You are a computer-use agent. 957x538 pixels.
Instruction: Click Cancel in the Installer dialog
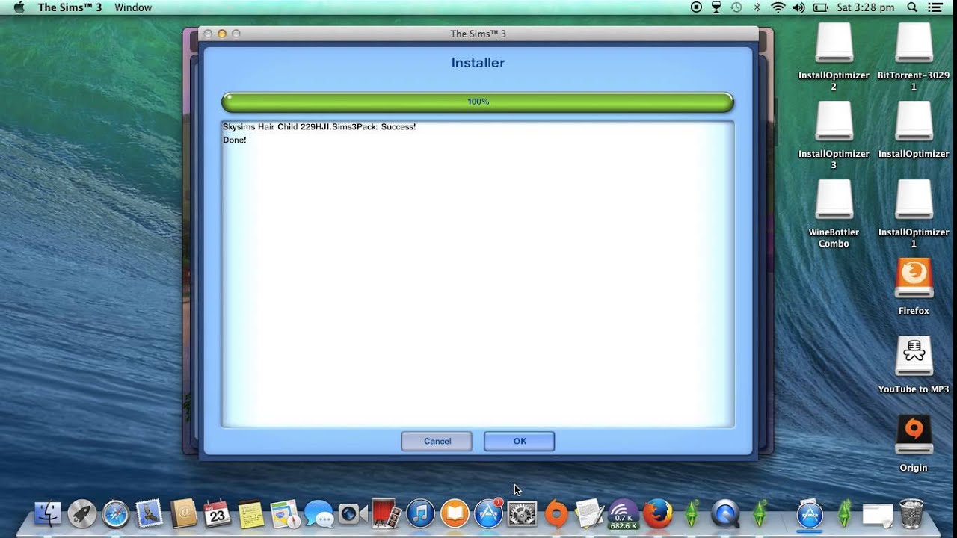coord(437,441)
